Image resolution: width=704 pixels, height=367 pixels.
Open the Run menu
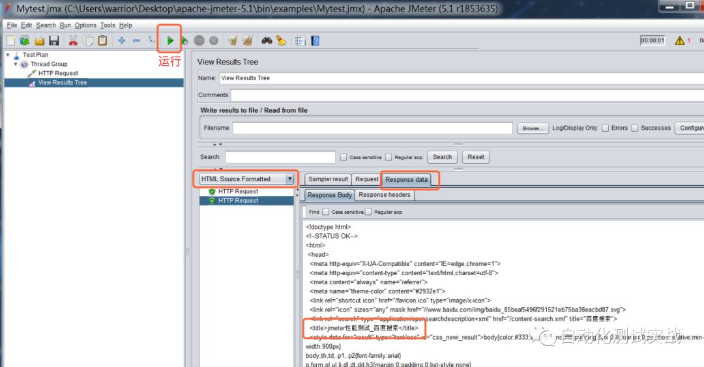(65, 25)
